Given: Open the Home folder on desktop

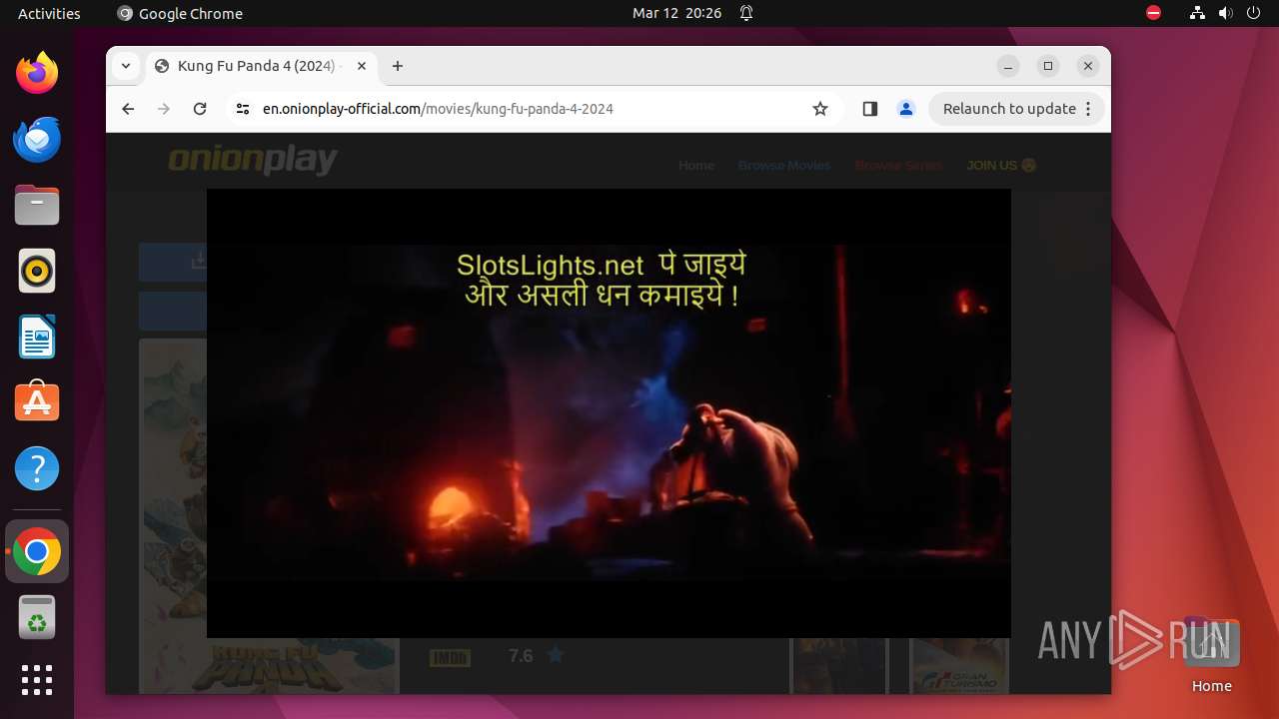Looking at the screenshot, I should pos(1211,654).
